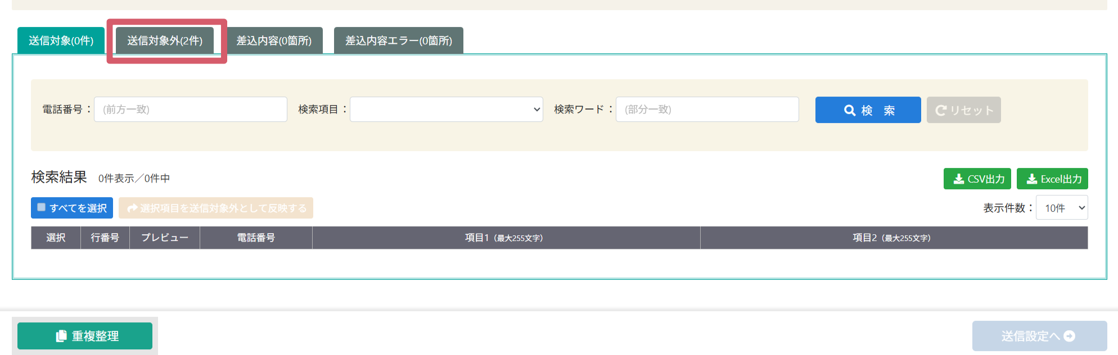Click the 検索ワード input field
The width and height of the screenshot is (1118, 355).
click(x=707, y=110)
